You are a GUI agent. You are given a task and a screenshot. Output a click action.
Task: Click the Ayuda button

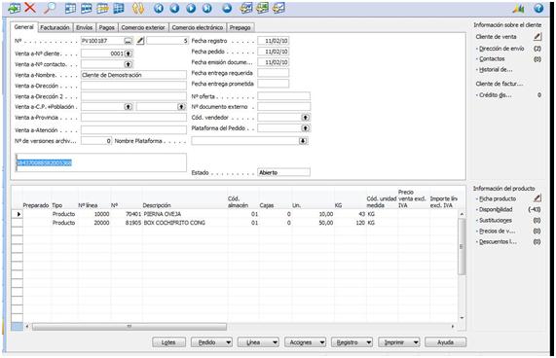point(445,342)
